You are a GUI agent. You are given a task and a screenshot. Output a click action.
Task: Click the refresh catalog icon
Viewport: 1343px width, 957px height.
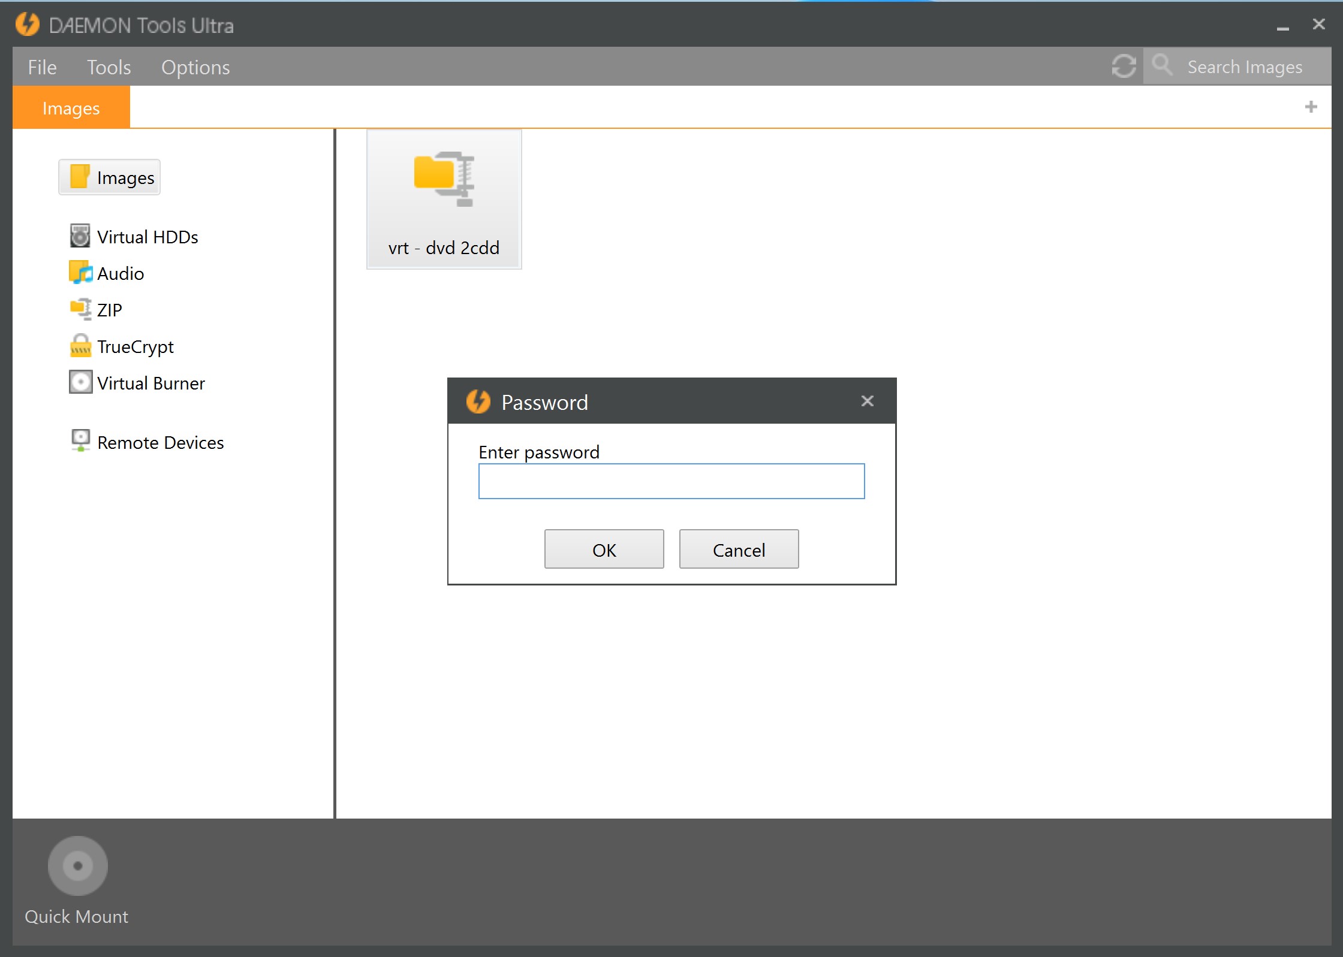pyautogui.click(x=1124, y=66)
